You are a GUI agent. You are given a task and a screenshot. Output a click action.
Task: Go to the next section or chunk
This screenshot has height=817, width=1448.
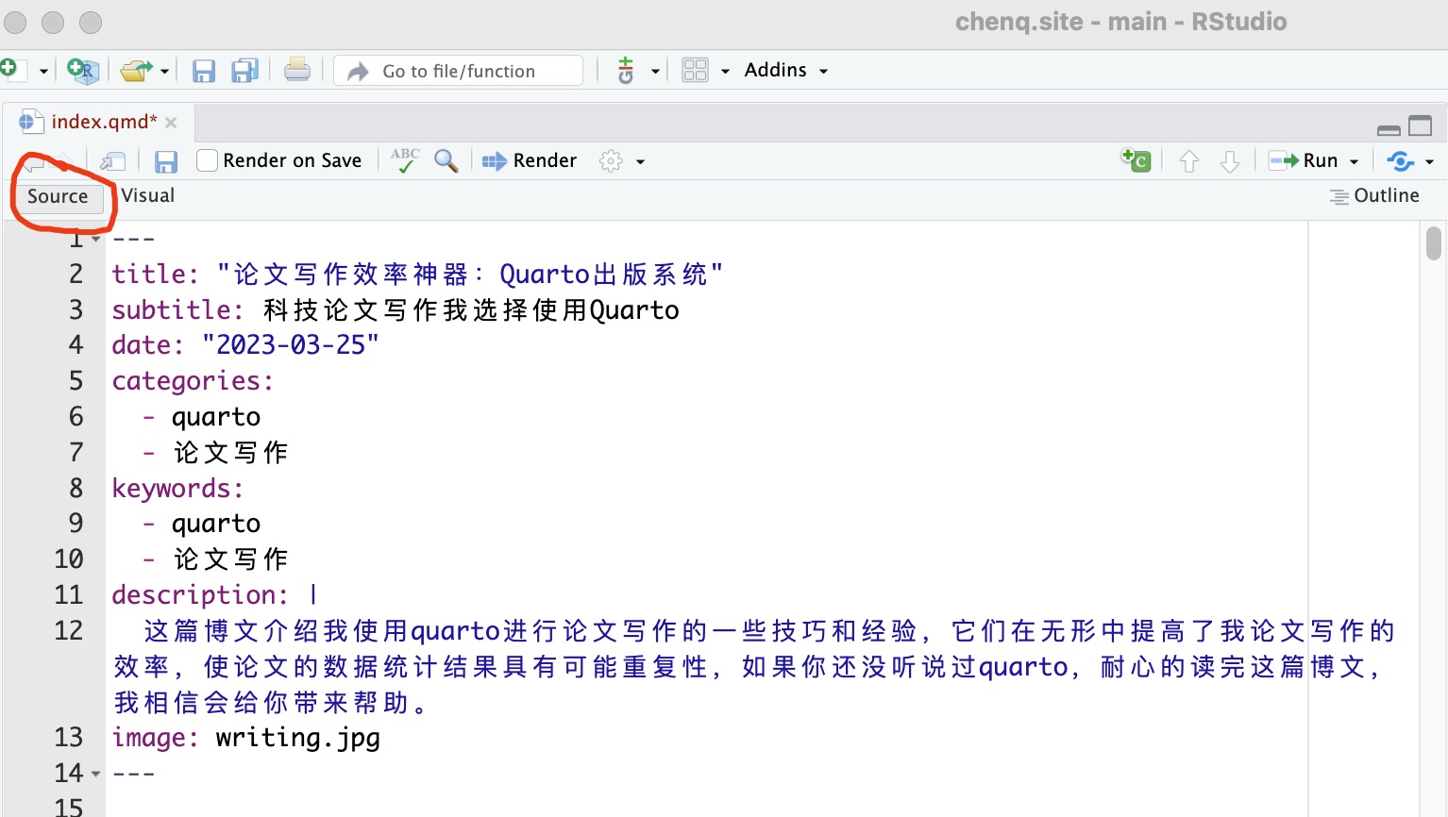(1230, 161)
